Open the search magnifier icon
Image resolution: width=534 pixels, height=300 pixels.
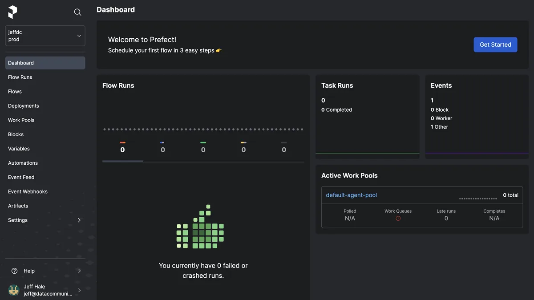[77, 12]
